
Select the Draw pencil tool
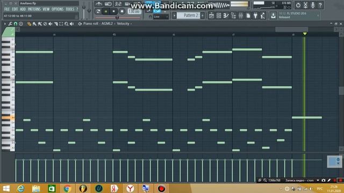tap(29, 24)
